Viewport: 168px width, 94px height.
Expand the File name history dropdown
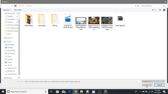tap(139, 81)
